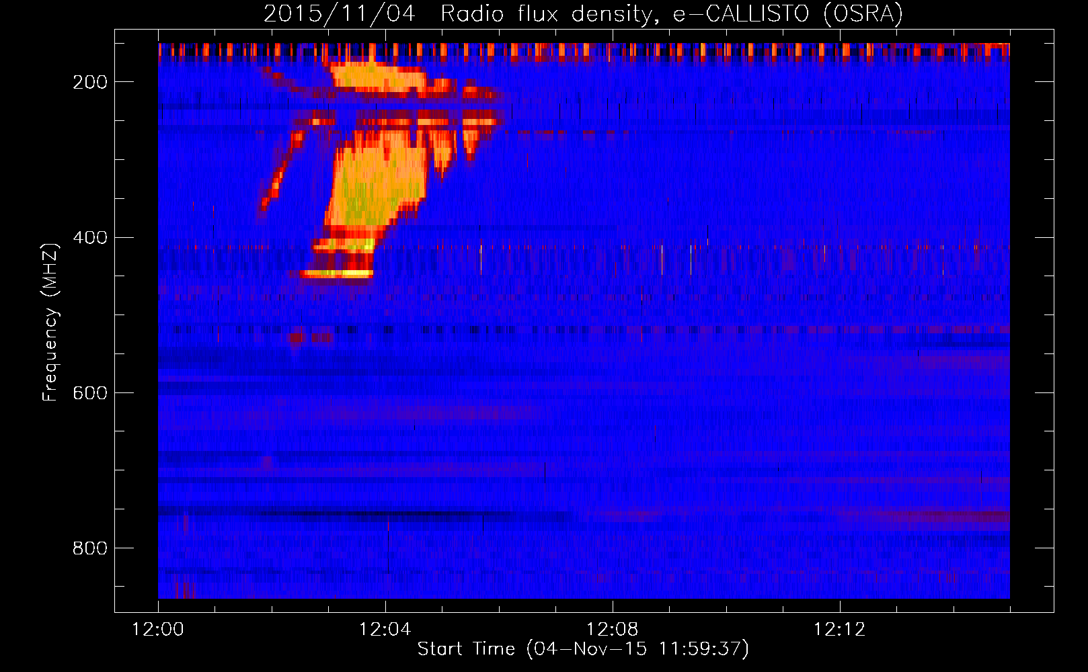Screen dimensions: 1088x672
Task: Click the 'Frequency (MHZ)' y-axis label
Action: click(x=50, y=322)
